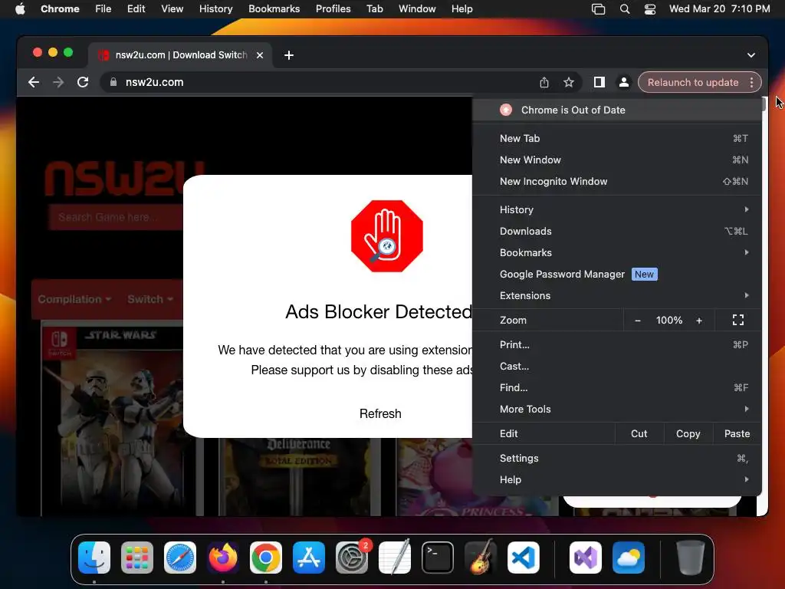Screen dimensions: 785x589
Task: Choose New Incognito Window
Action: (x=617, y=181)
